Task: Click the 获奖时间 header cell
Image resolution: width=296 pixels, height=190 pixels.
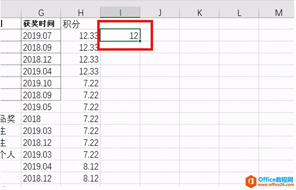Action: [41, 24]
